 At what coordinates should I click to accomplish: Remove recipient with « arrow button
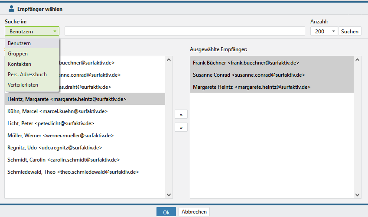tap(181, 127)
